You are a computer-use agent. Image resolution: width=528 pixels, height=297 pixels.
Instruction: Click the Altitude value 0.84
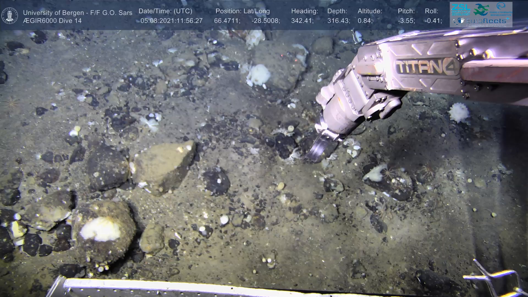[x=365, y=21]
